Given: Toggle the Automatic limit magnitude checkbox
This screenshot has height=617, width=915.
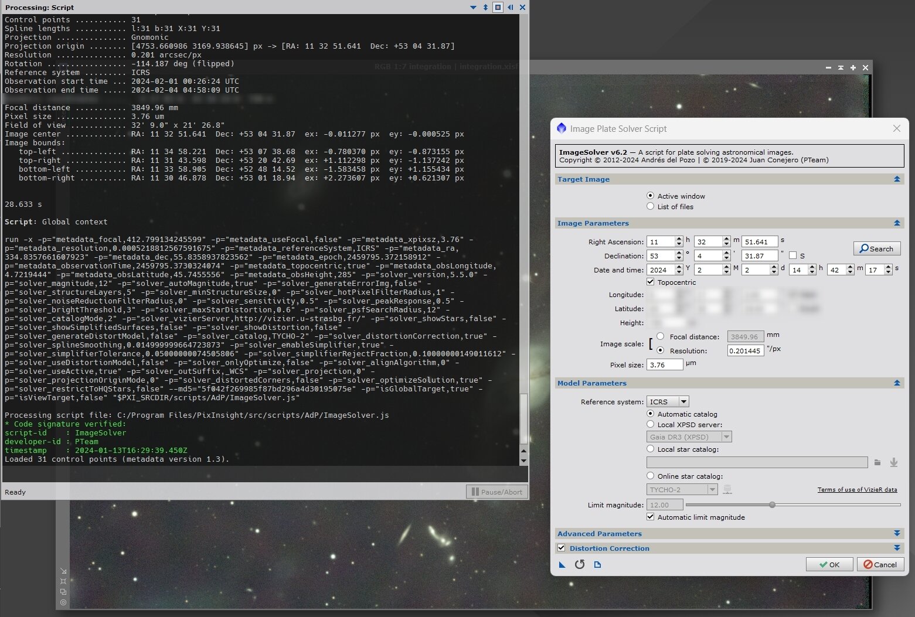Looking at the screenshot, I should (651, 517).
